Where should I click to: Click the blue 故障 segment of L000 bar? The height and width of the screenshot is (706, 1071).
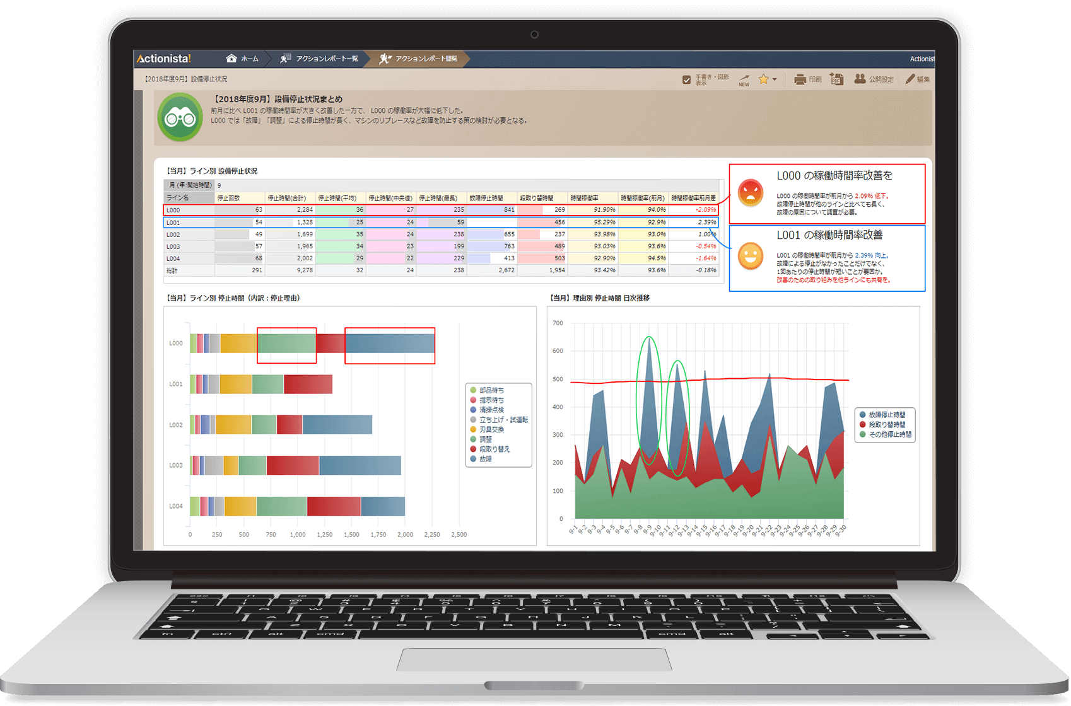coord(389,344)
